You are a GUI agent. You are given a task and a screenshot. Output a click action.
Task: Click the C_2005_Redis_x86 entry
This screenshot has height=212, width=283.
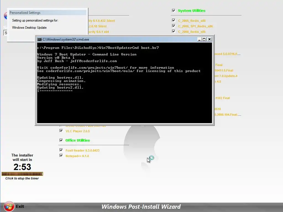click(x=192, y=21)
